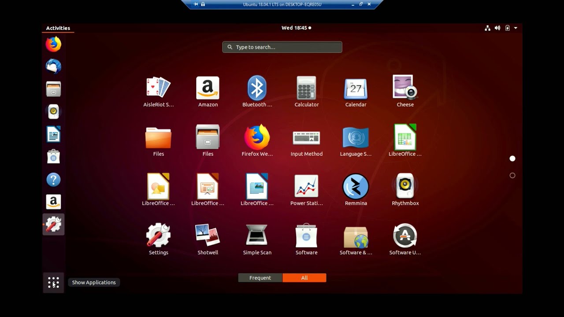564x317 pixels.
Task: Open LibreOffice Calc spreadsheet icon
Action: (x=405, y=141)
